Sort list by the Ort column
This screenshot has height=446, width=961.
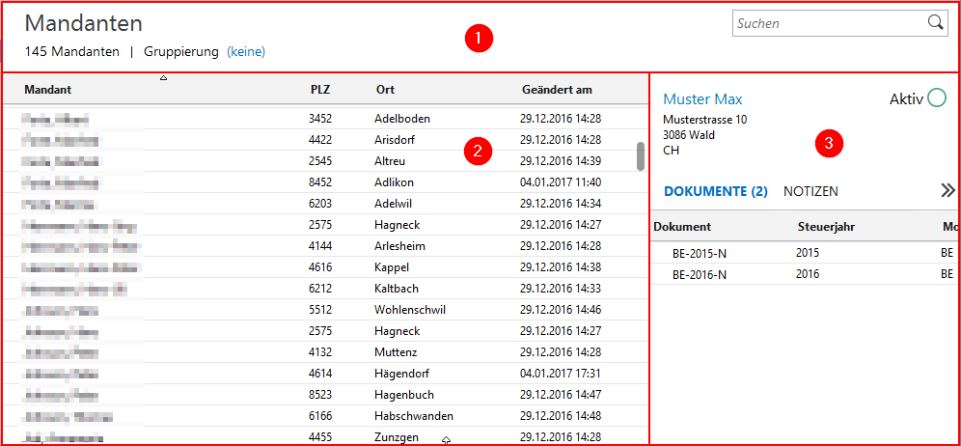pyautogui.click(x=385, y=90)
